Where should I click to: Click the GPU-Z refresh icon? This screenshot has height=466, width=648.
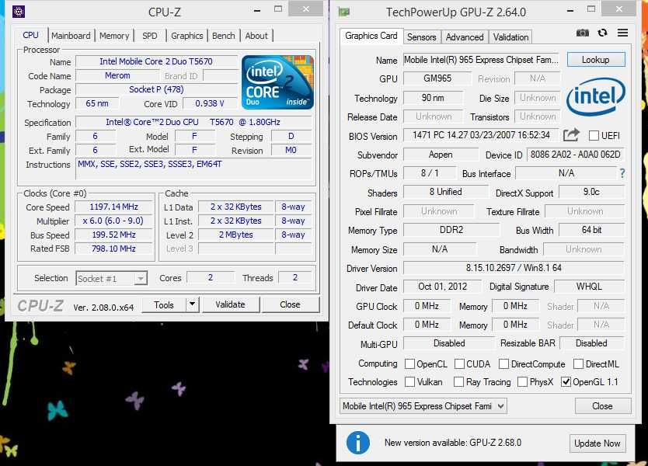click(602, 33)
